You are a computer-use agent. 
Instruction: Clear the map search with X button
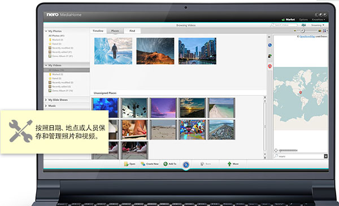326,156
